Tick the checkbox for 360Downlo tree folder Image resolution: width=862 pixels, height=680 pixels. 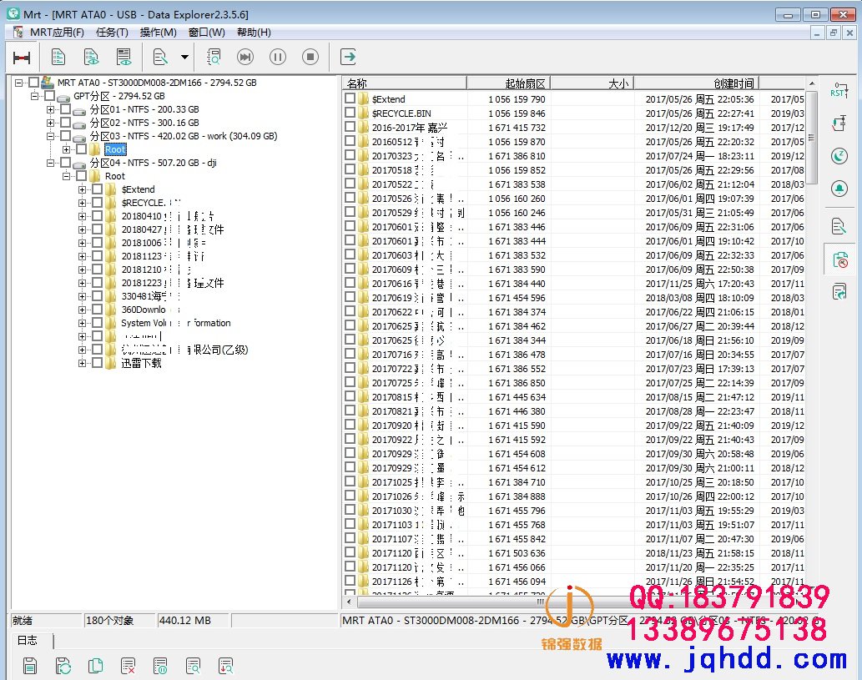point(98,310)
